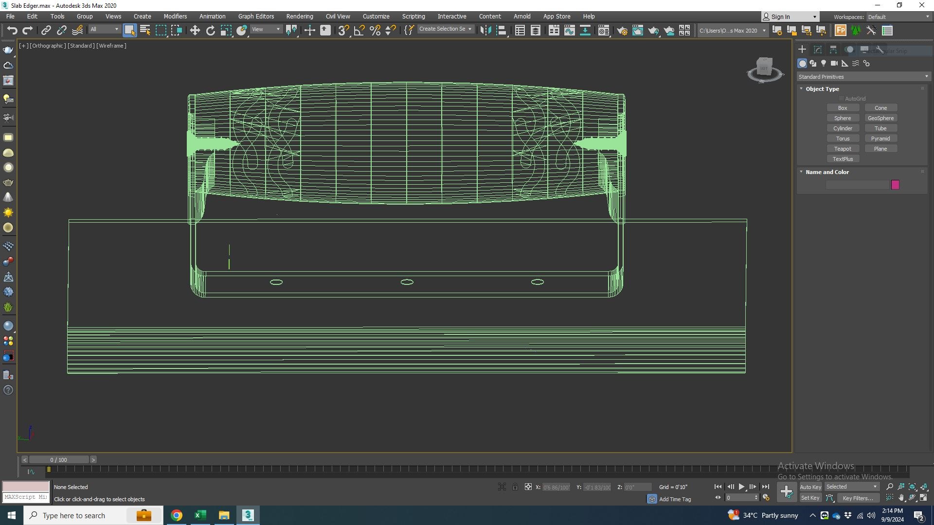Play the animation
The image size is (934, 525).
(741, 487)
